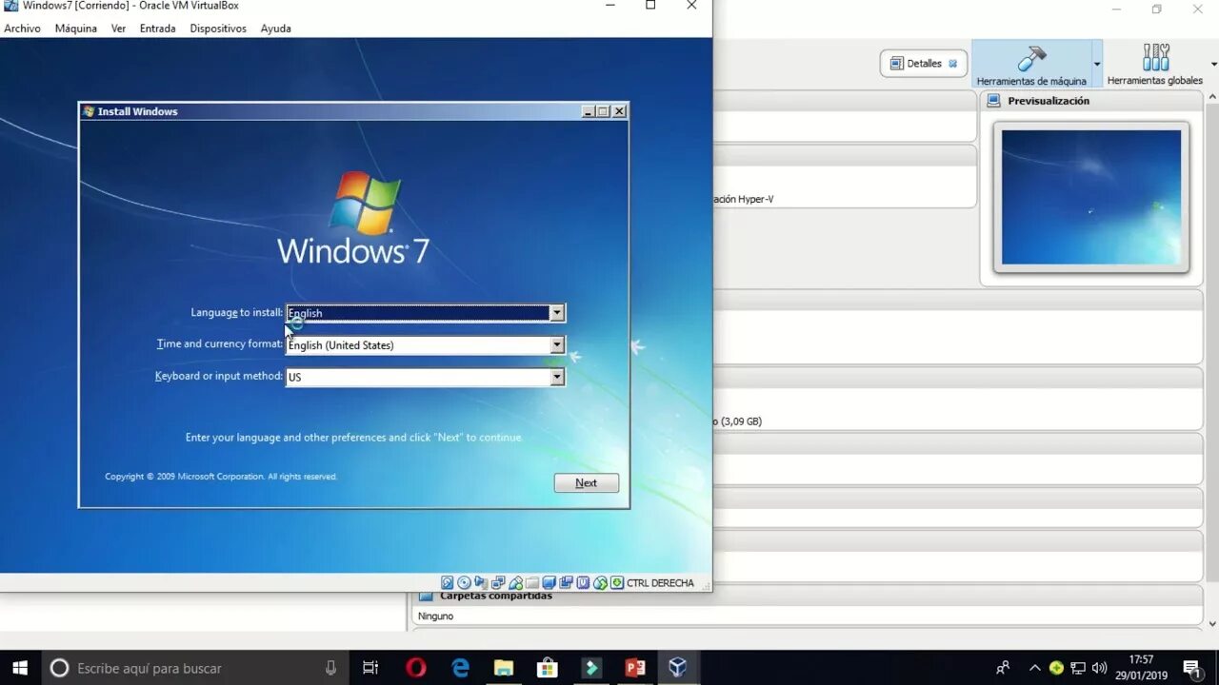Click Herramientas de máquina label
Viewport: 1219px width, 685px height.
(1031, 81)
